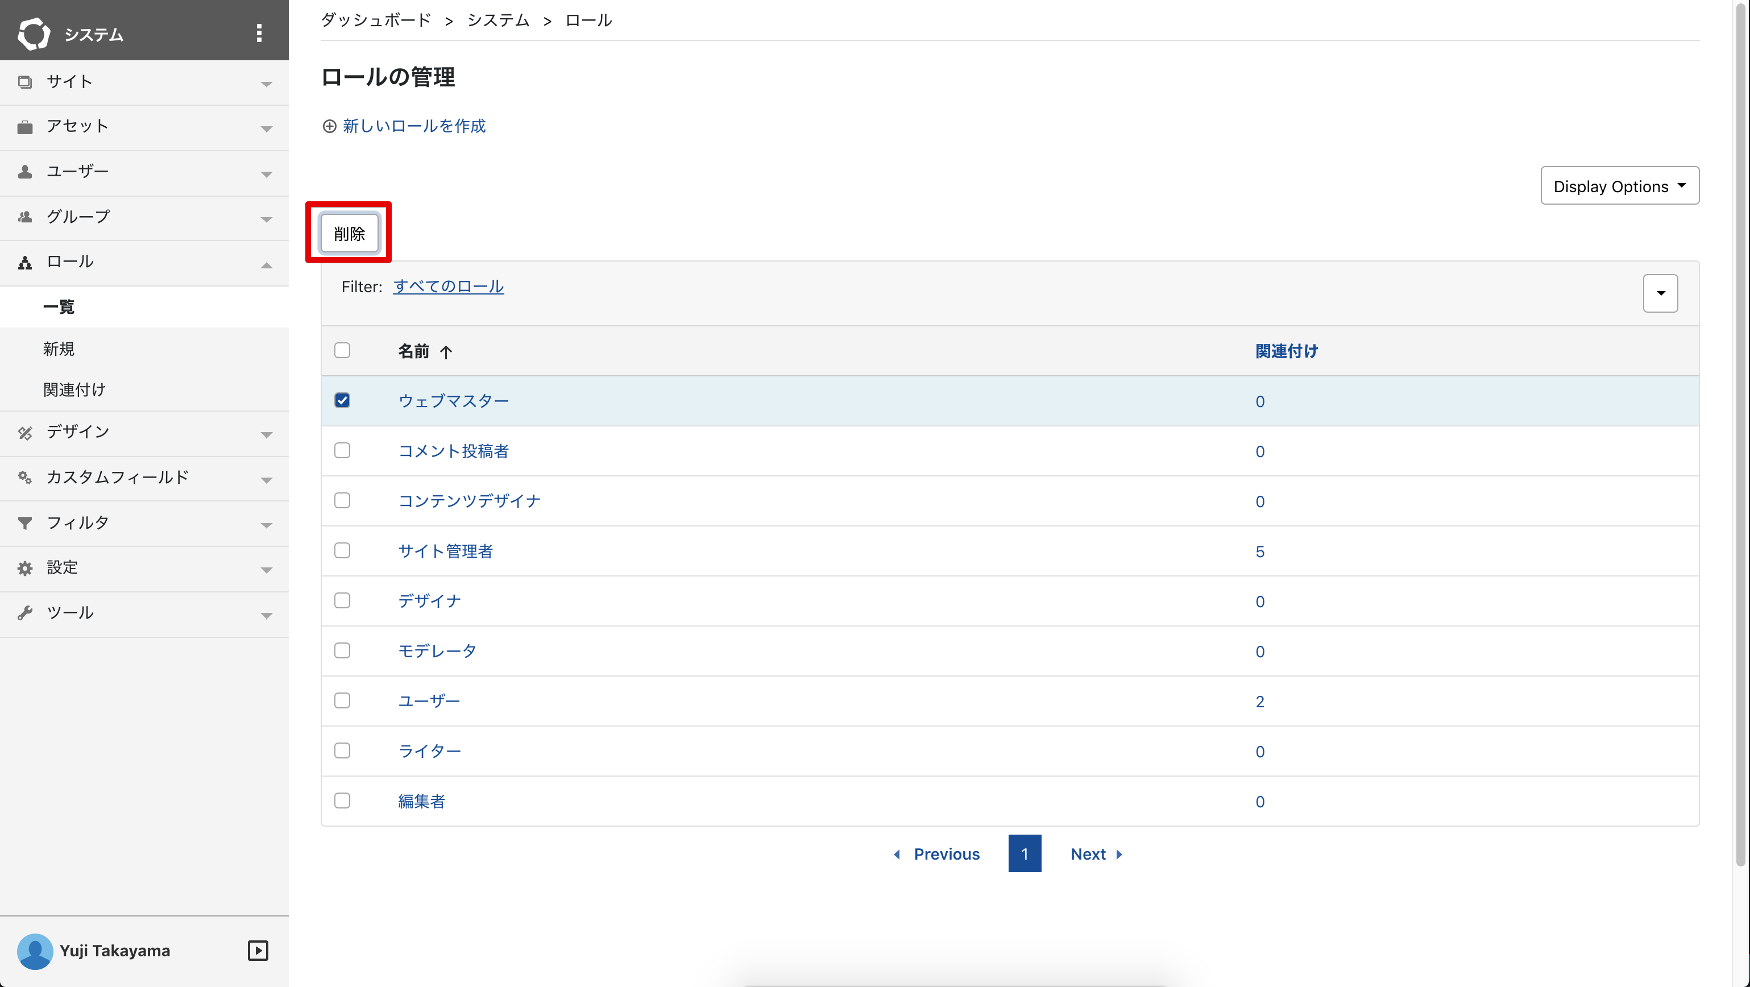The height and width of the screenshot is (987, 1750).
Task: Expand the Filter dropdown arrow
Action: [x=1664, y=292]
